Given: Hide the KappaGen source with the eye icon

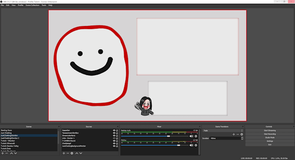Looking at the screenshot, I should [x=114, y=130].
